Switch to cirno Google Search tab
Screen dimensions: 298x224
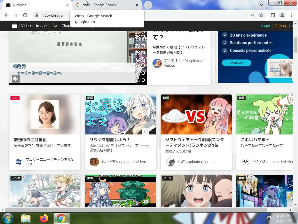point(107,5)
